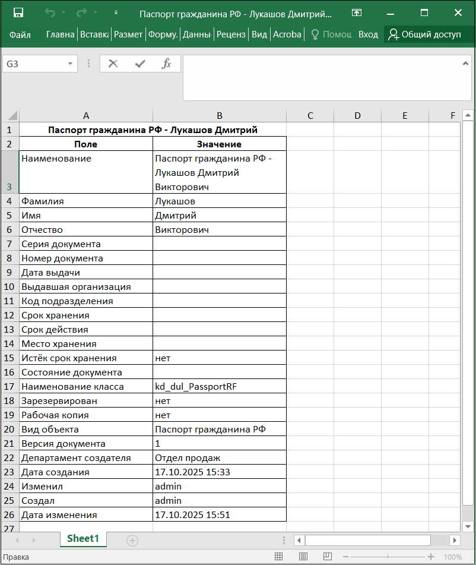Click the Undo arrow icon

tap(50, 13)
